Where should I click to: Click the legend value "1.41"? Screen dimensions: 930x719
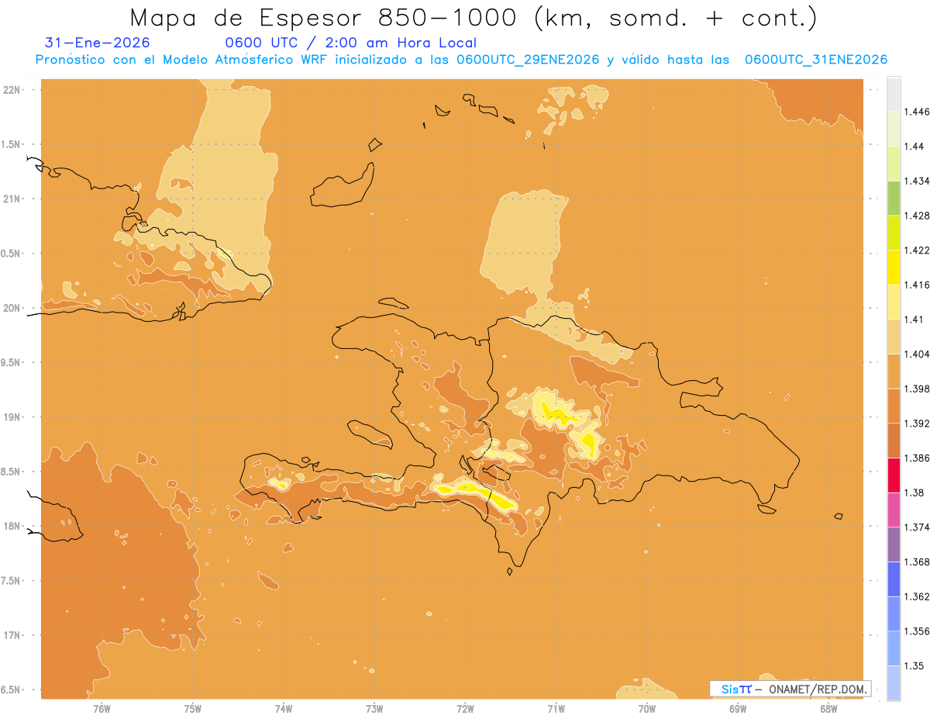914,320
